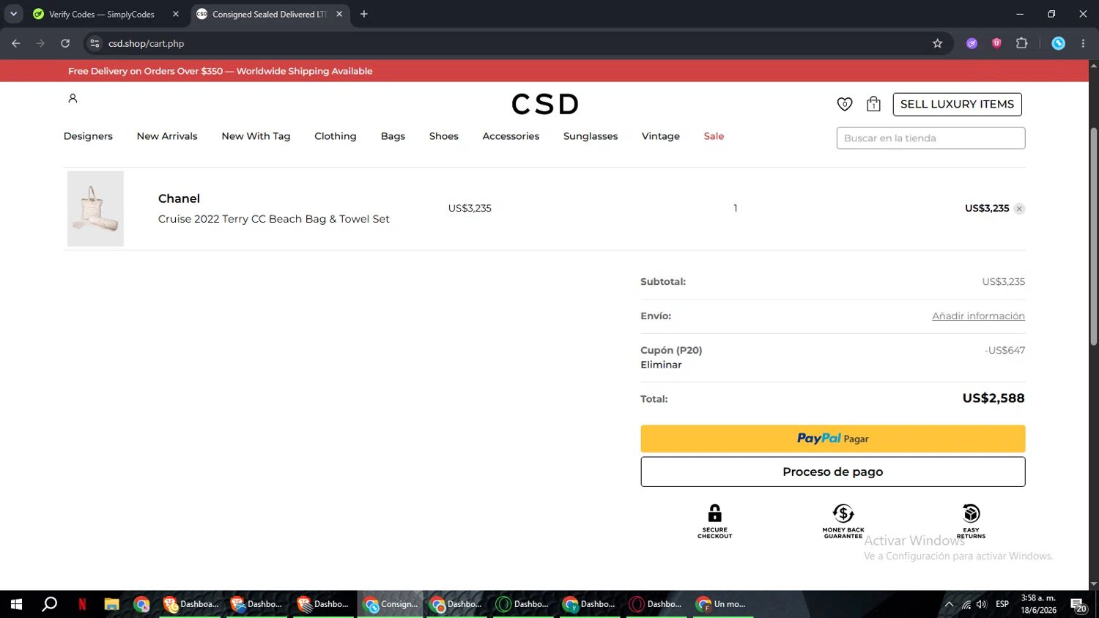Click the CSD logo
This screenshot has height=618, width=1099.
(x=545, y=104)
